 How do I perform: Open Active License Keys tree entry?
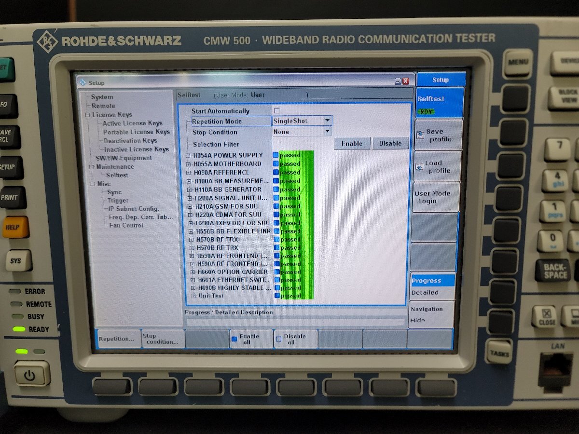click(132, 123)
